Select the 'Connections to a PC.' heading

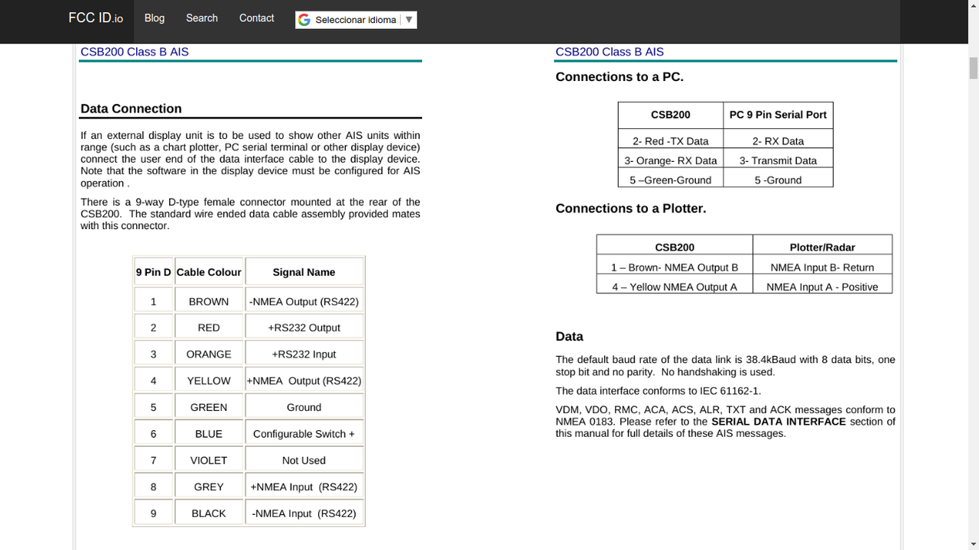click(620, 76)
